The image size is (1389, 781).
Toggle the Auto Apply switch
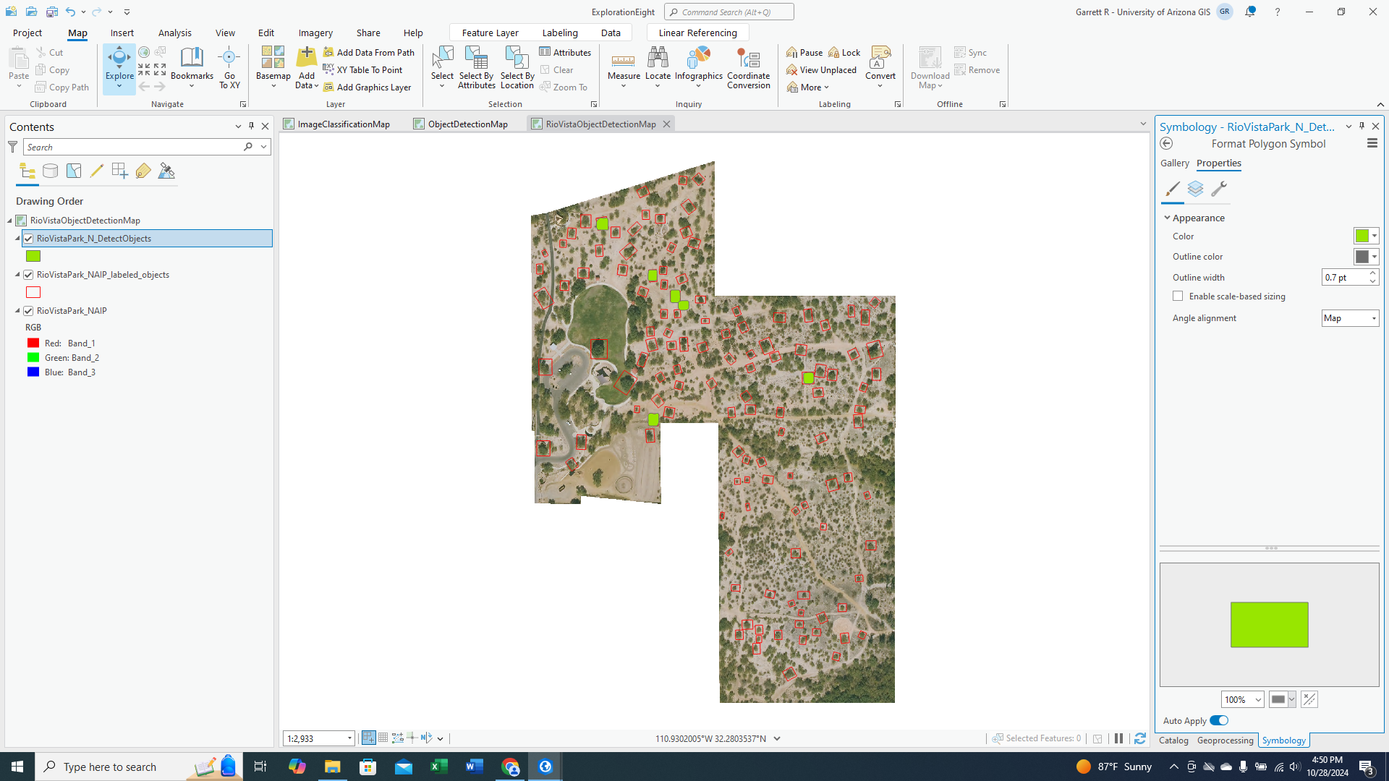pyautogui.click(x=1219, y=720)
